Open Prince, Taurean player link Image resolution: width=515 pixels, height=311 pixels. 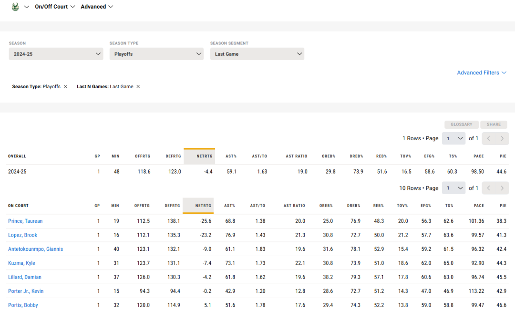click(x=25, y=221)
